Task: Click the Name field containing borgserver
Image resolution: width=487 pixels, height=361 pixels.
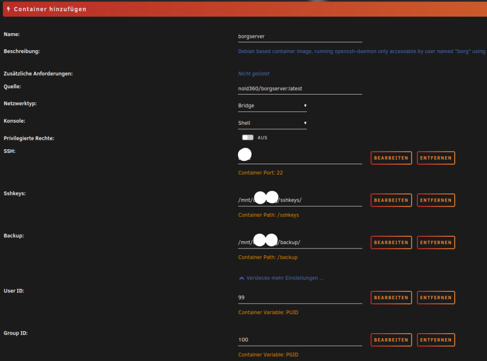Action: click(x=300, y=37)
